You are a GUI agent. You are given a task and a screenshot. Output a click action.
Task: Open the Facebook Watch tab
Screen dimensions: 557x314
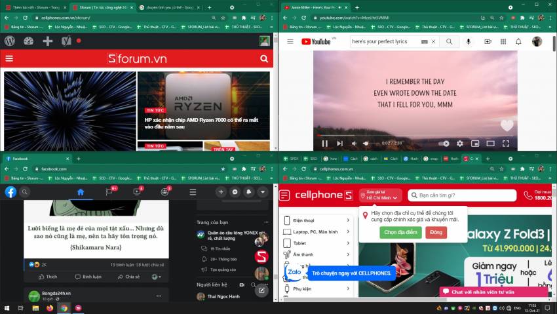[137, 192]
